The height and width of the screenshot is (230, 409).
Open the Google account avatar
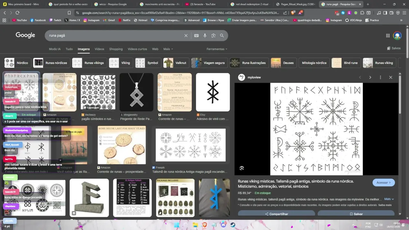click(x=397, y=35)
